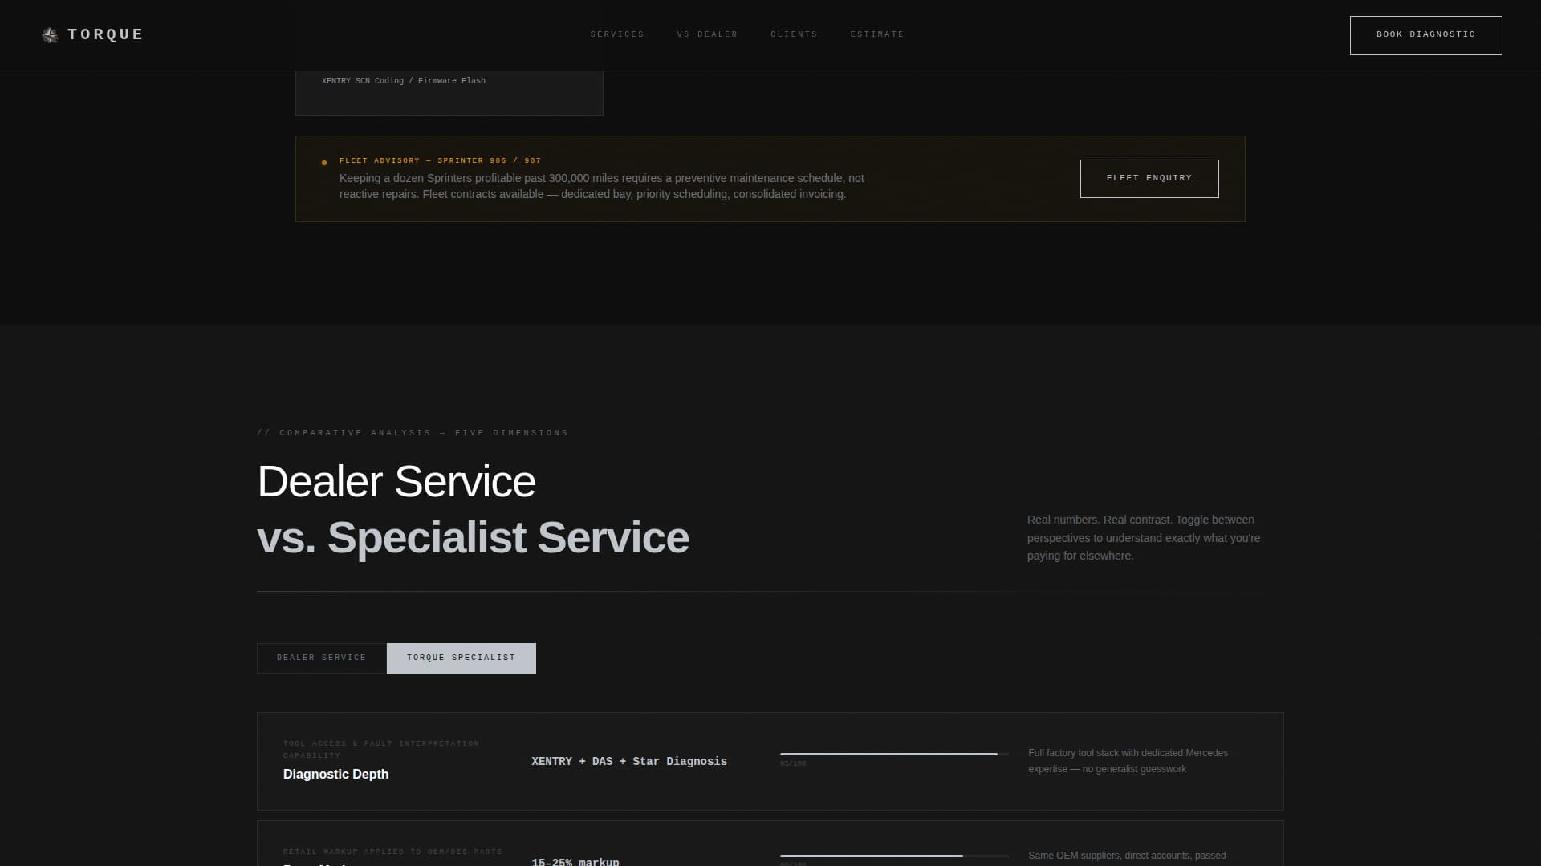
Task: Click the Fleet Enquiry button
Action: [x=1149, y=178]
